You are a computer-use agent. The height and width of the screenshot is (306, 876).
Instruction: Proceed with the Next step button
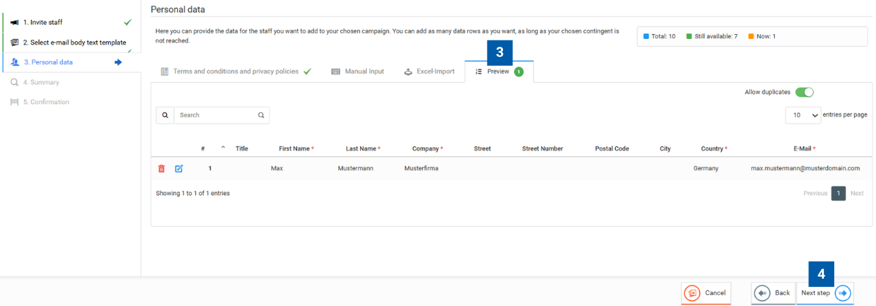[825, 293]
